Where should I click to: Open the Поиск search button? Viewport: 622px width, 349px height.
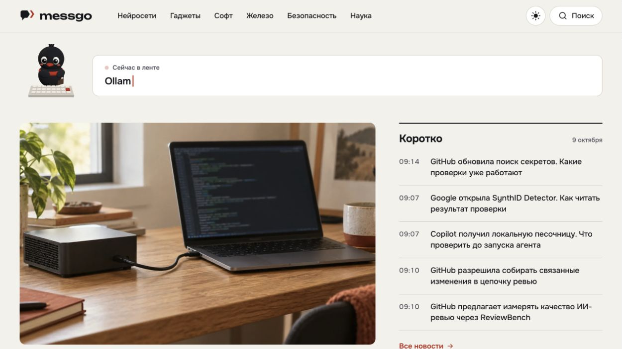coord(576,16)
